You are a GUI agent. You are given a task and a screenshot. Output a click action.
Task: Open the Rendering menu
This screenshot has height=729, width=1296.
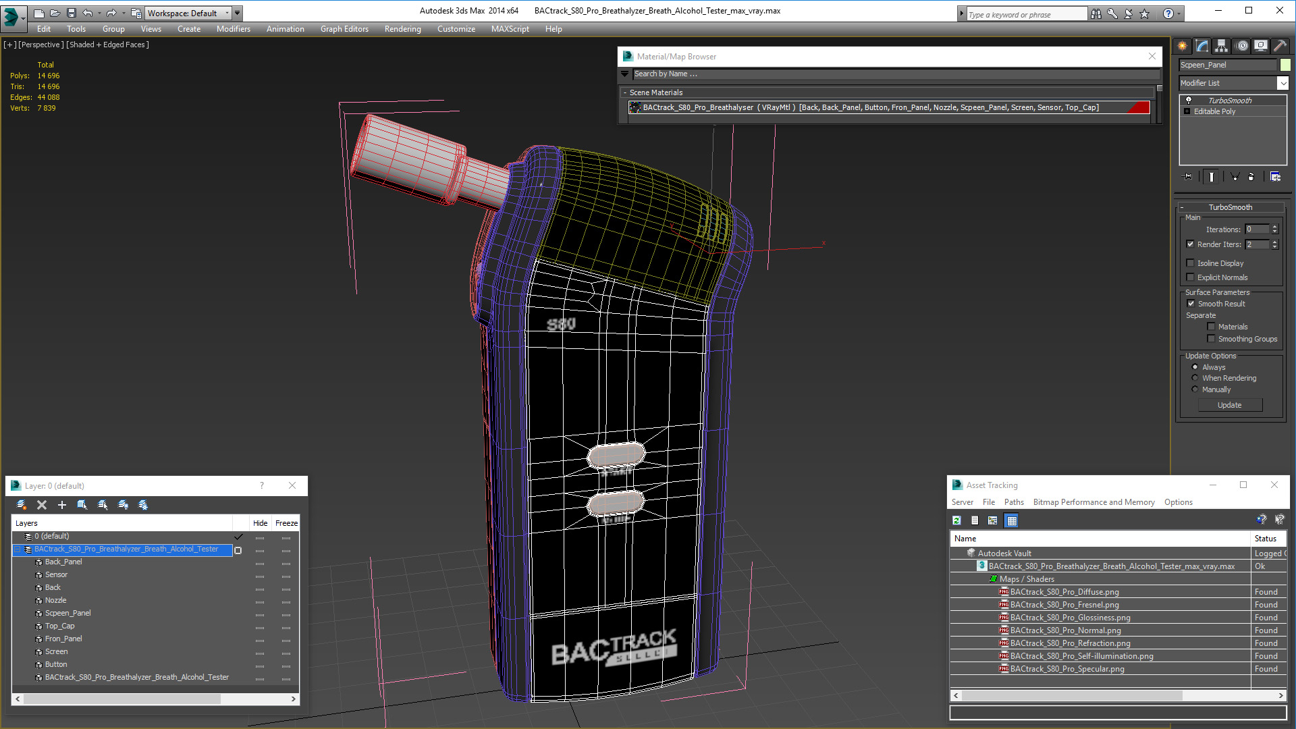(402, 29)
